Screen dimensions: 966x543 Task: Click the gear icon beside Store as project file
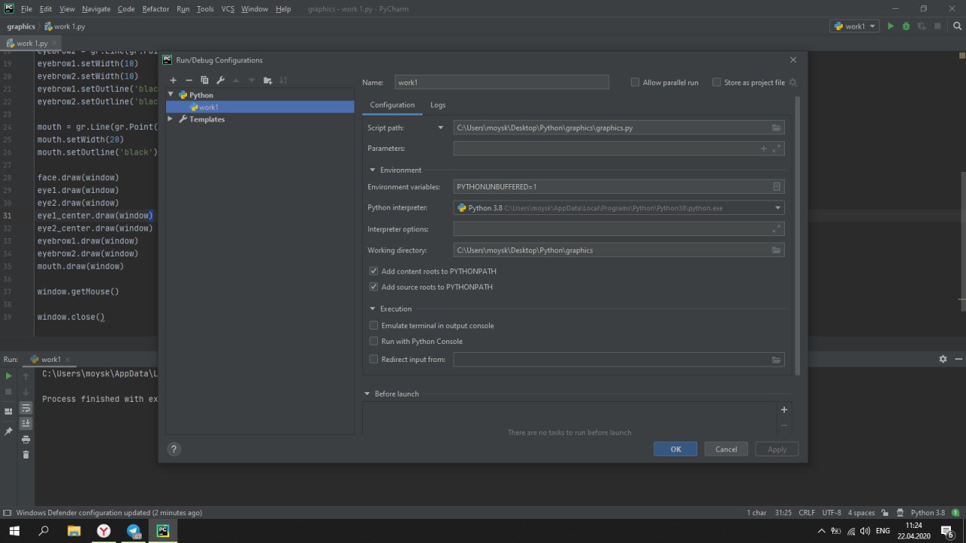[792, 82]
